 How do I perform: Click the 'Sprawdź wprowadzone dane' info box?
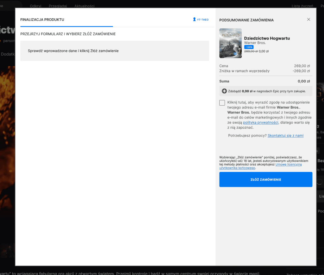tap(115, 51)
